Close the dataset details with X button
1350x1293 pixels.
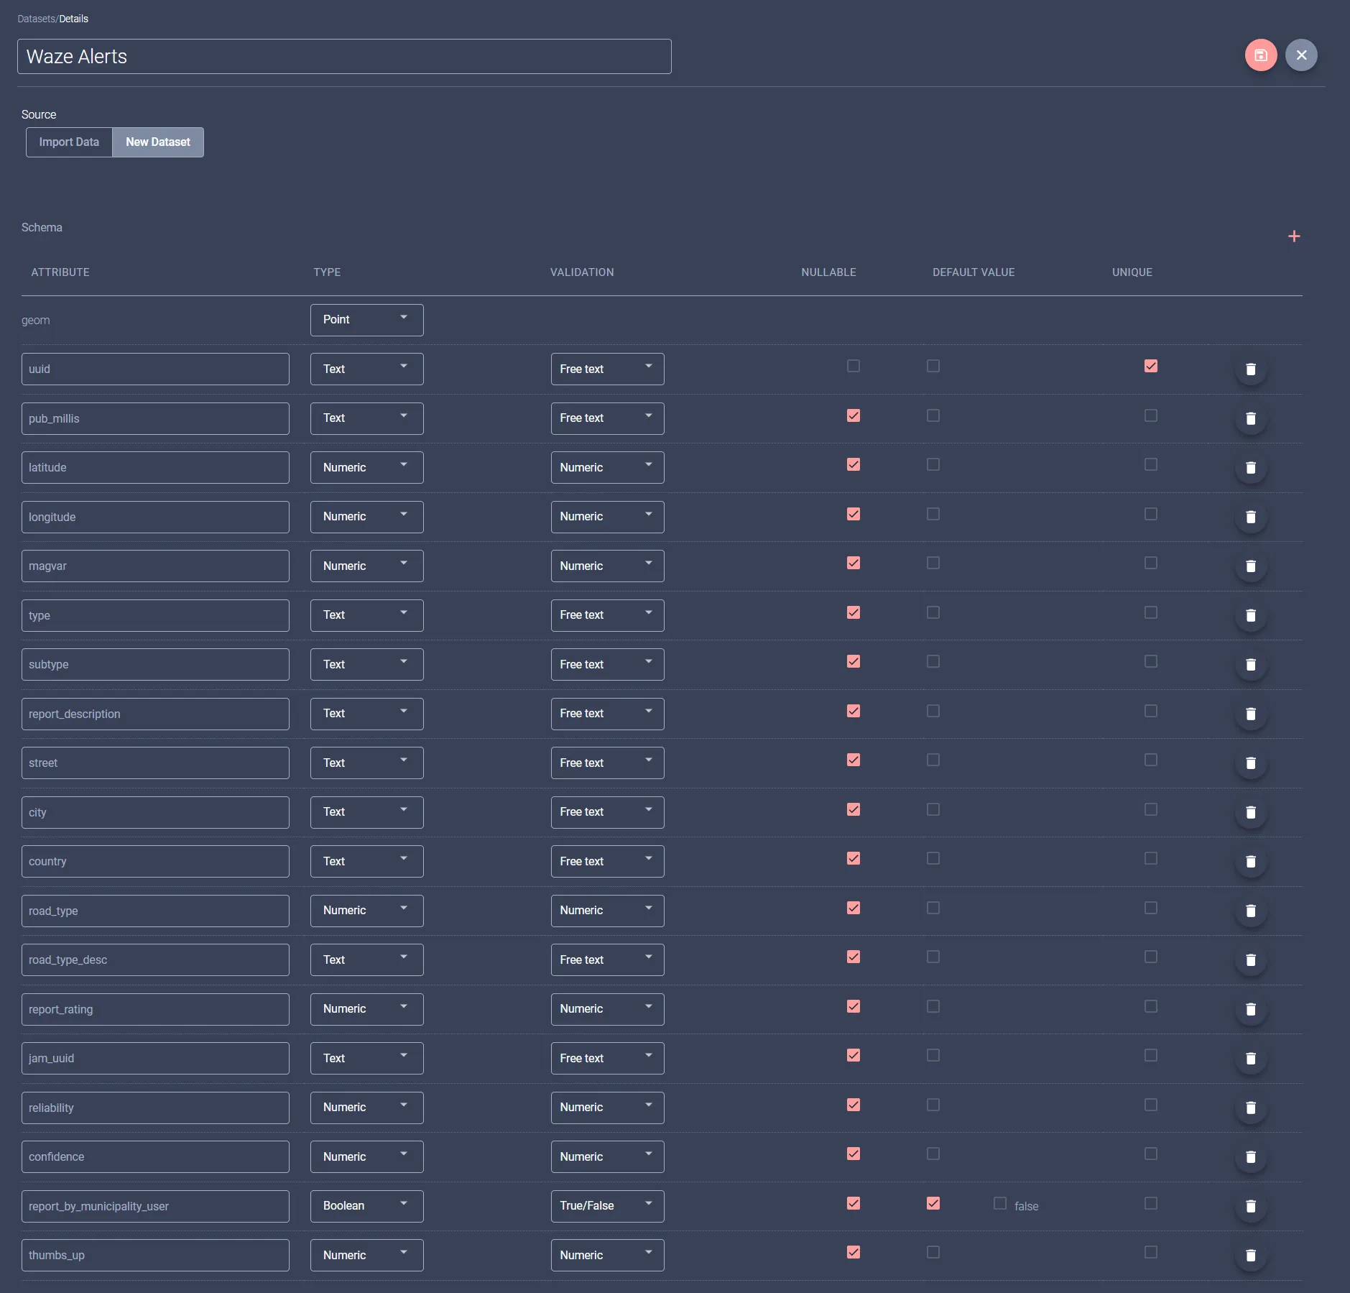[1300, 55]
